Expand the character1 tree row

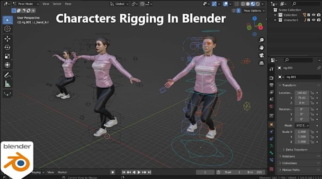275,20
